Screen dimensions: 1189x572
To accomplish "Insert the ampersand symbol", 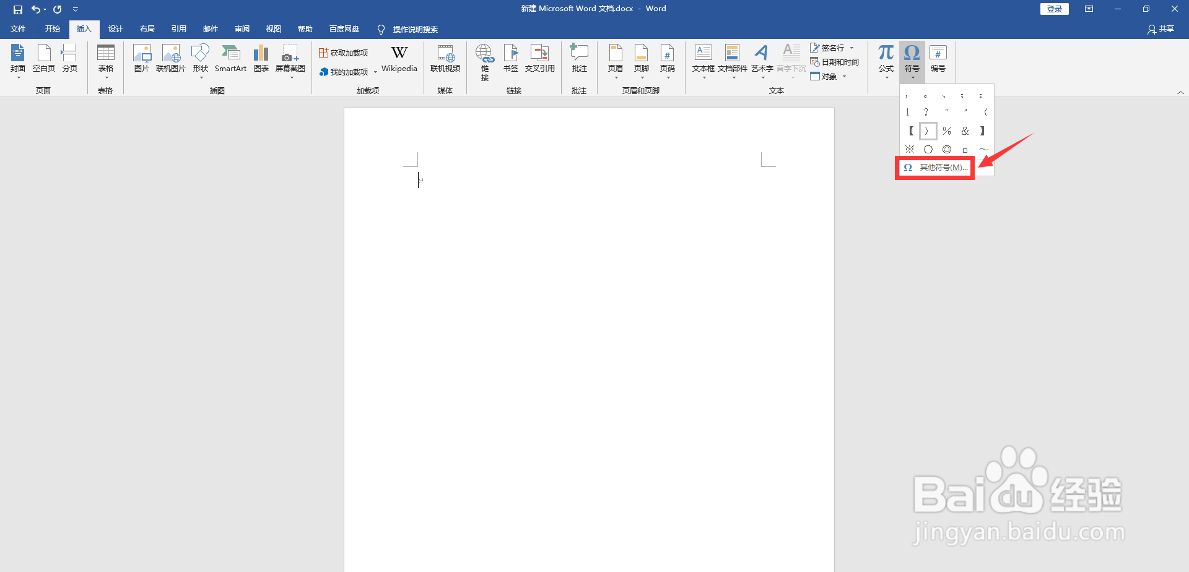I will point(965,131).
